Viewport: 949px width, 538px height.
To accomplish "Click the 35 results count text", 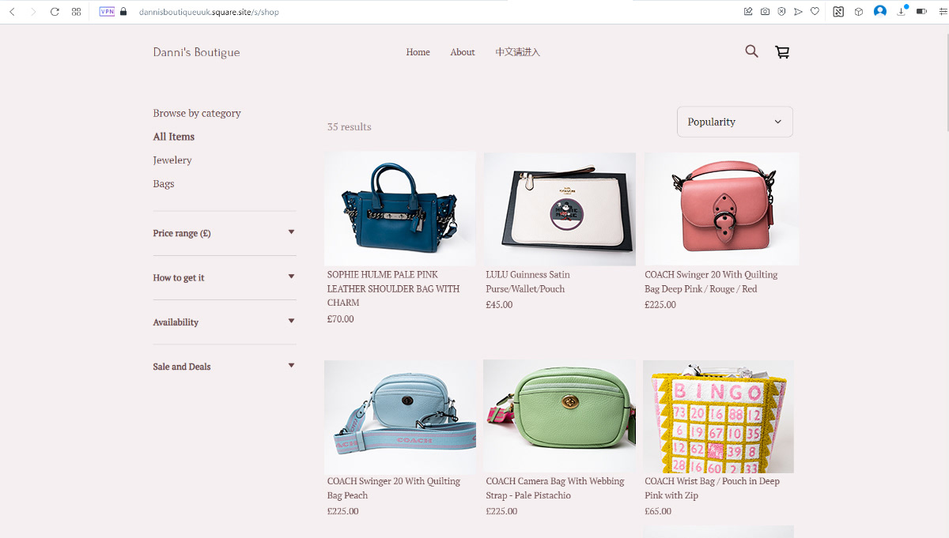I will 350,127.
